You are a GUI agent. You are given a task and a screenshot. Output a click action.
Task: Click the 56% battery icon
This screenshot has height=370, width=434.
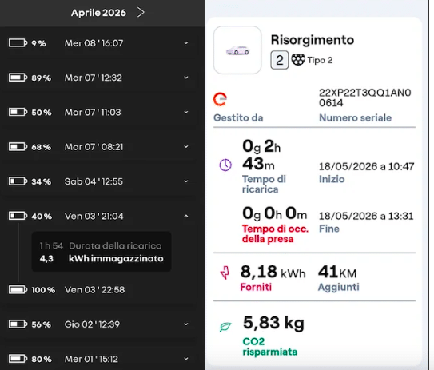(x=18, y=324)
